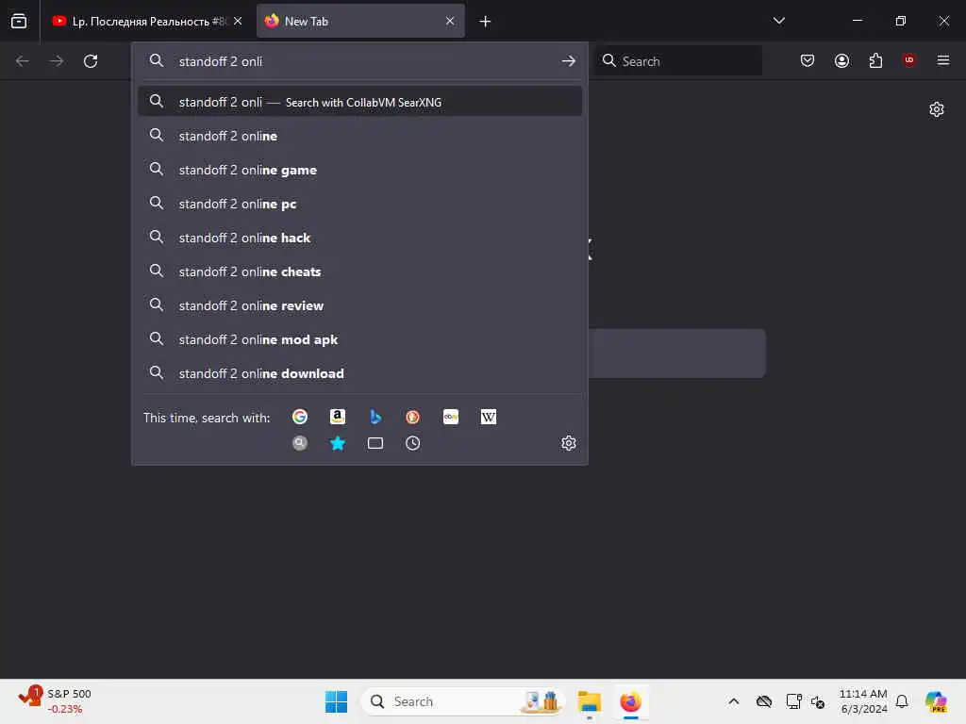Search with Google one-off icon
Screen dimensions: 966x724
(300, 417)
